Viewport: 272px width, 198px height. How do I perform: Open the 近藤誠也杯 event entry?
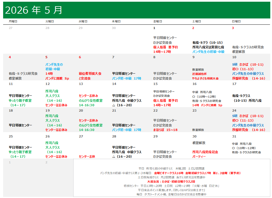click(202, 74)
